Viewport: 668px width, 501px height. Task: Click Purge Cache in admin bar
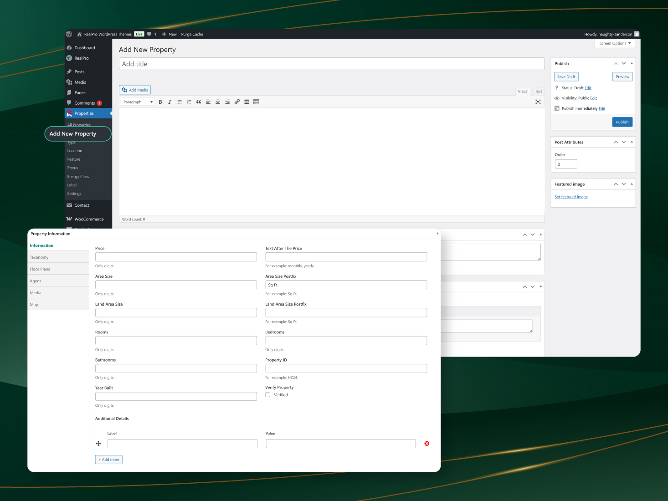192,34
